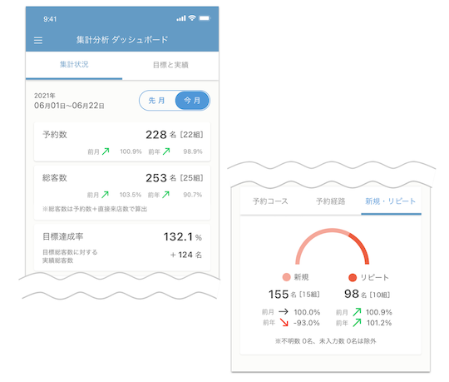The height and width of the screenshot is (382, 449).
Task: Click the 総客数 card title
Action: point(55,178)
